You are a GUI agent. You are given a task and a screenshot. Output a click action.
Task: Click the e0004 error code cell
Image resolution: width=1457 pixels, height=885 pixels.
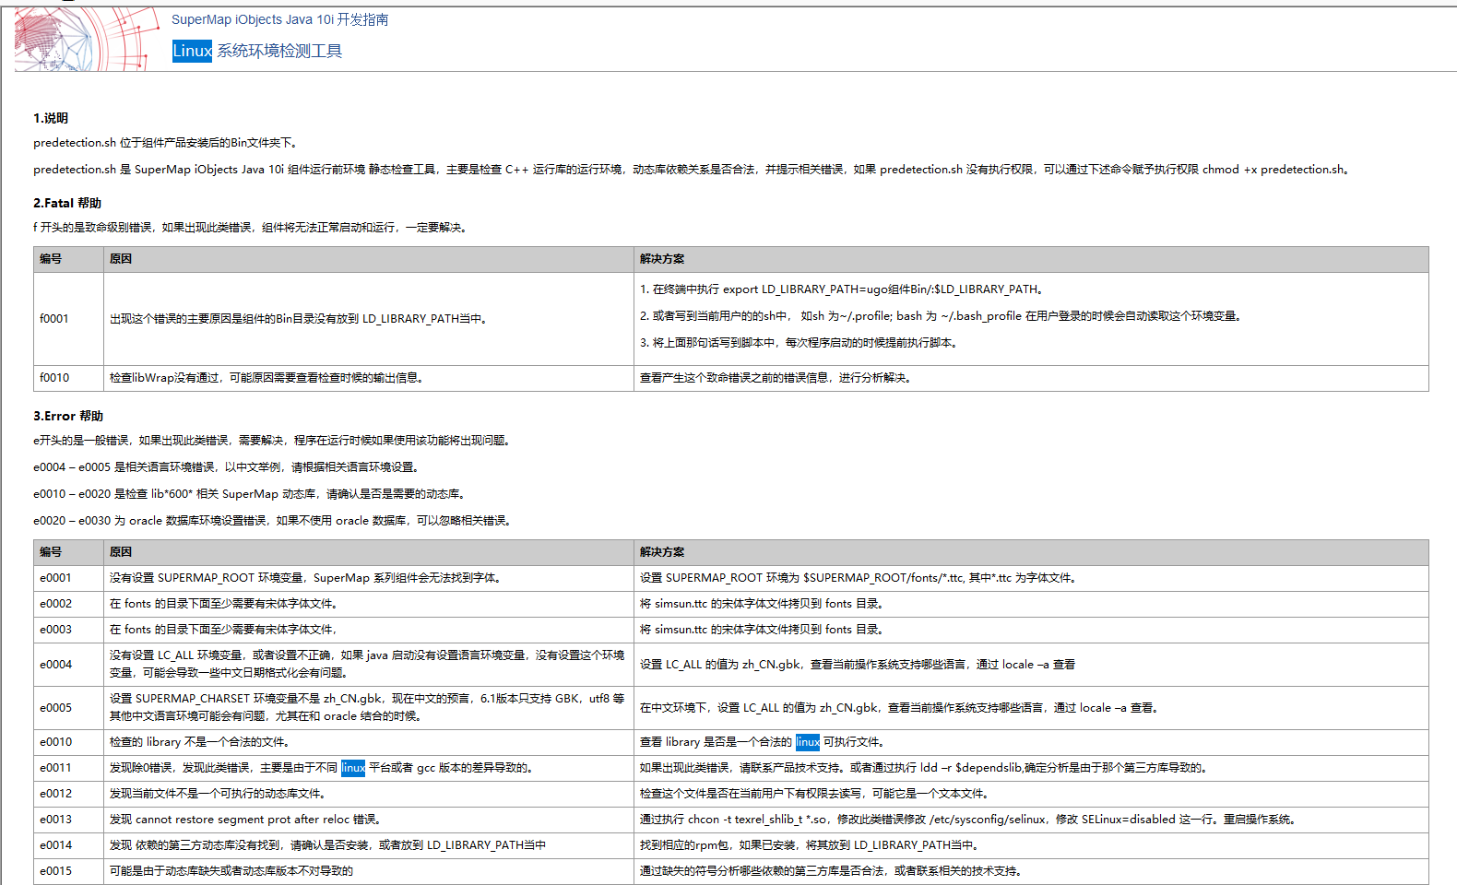click(68, 665)
